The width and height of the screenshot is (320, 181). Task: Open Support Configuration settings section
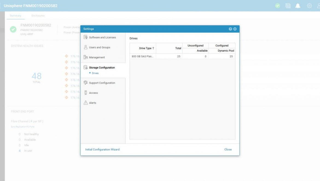(102, 83)
